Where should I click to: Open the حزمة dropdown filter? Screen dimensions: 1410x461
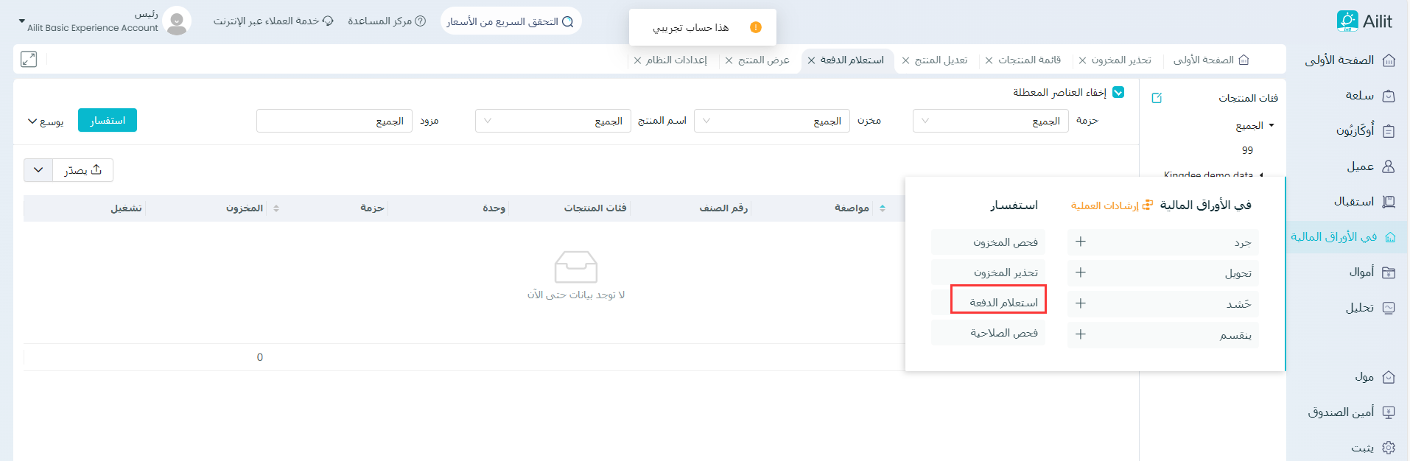pyautogui.click(x=990, y=121)
